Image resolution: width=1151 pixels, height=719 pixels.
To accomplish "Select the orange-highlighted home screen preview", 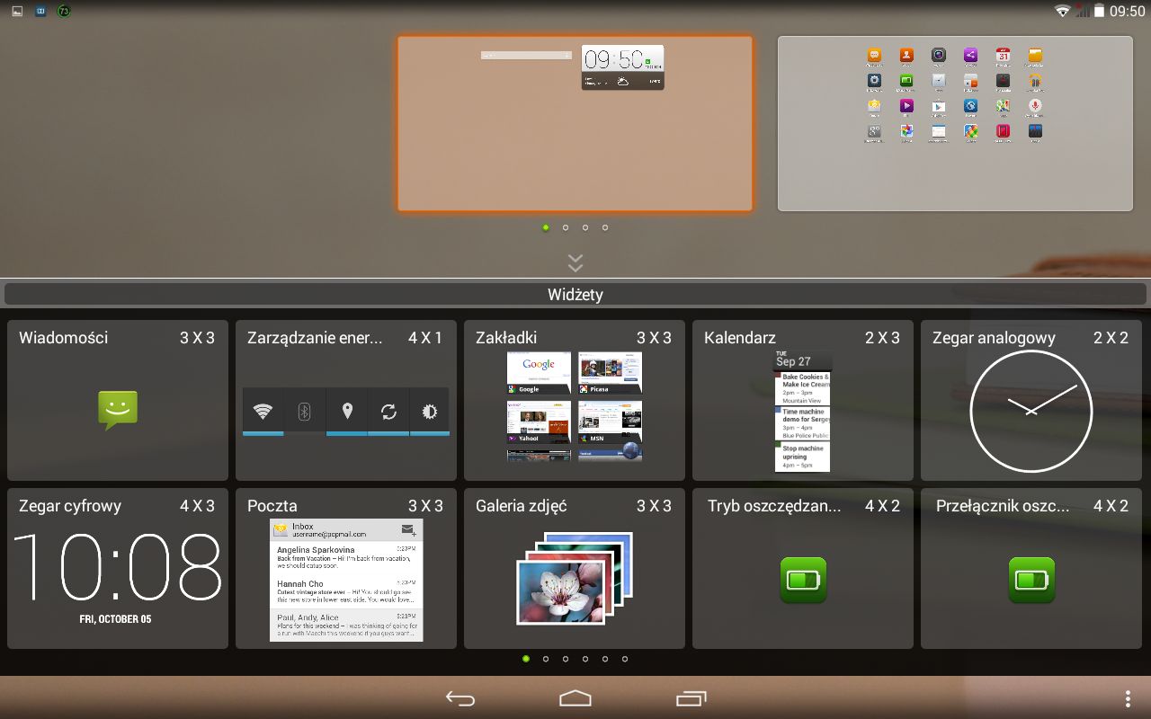I will point(575,124).
